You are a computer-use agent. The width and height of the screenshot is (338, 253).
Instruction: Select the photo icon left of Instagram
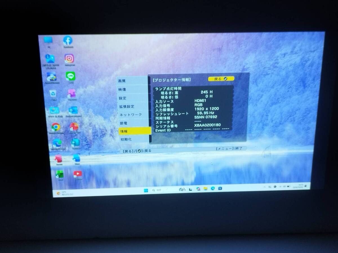(x=50, y=59)
